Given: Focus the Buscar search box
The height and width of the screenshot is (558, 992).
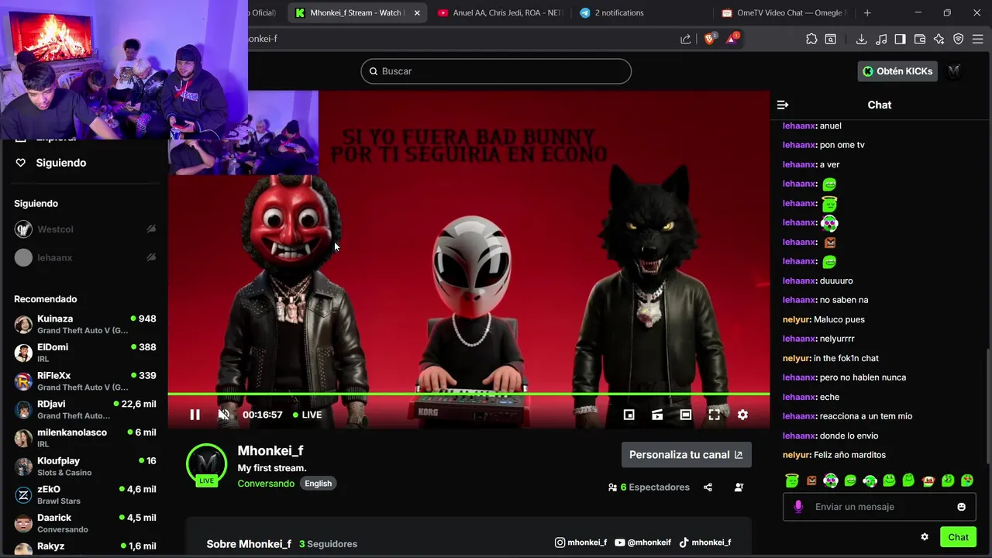Looking at the screenshot, I should 496,71.
